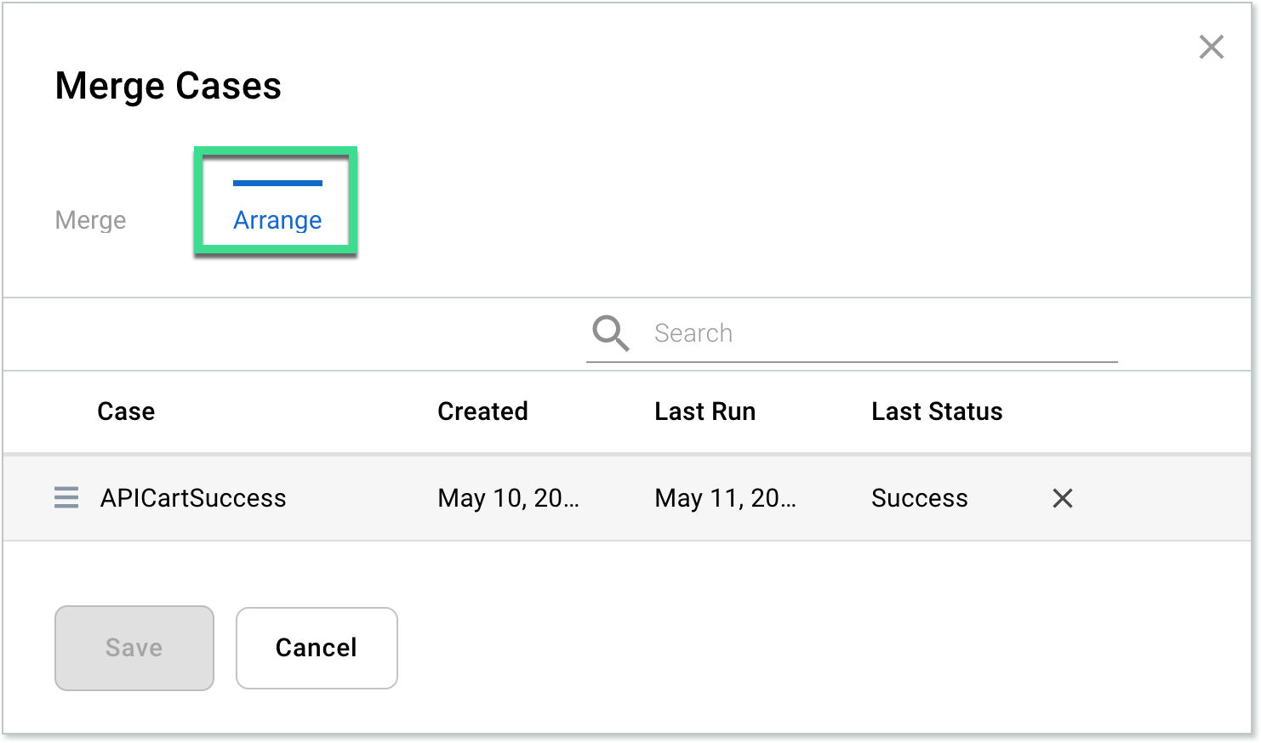1261x743 pixels.
Task: Click the Created column header
Action: click(482, 411)
